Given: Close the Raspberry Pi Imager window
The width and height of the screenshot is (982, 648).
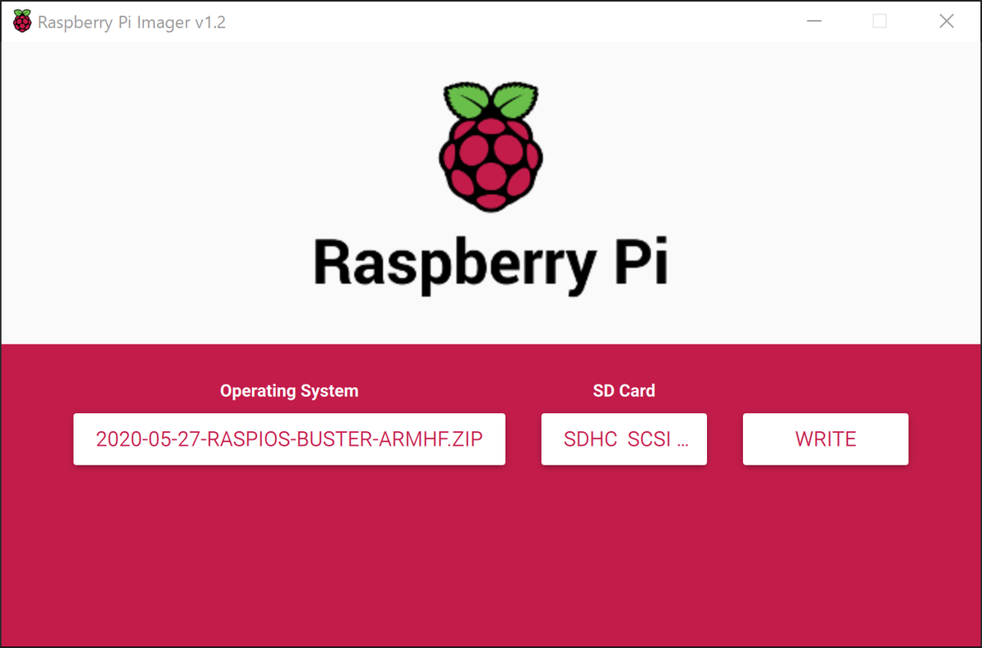Looking at the screenshot, I should coord(947,22).
